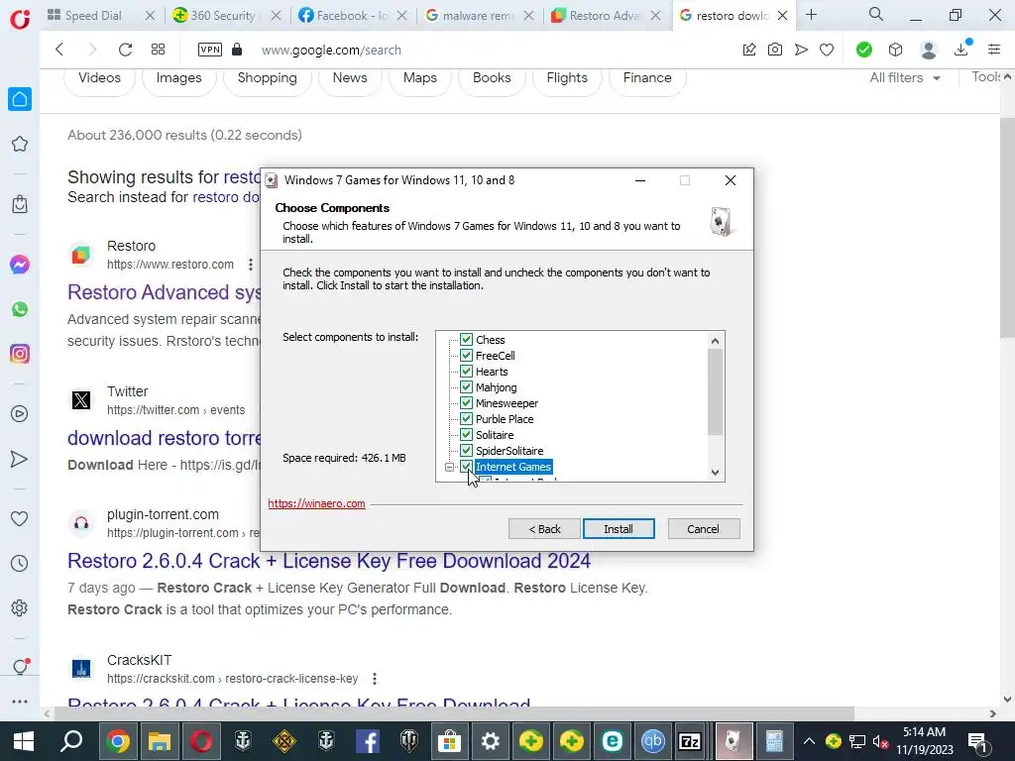Open shopping bag panel in Opera sidebar
This screenshot has height=761, width=1015.
[x=20, y=204]
